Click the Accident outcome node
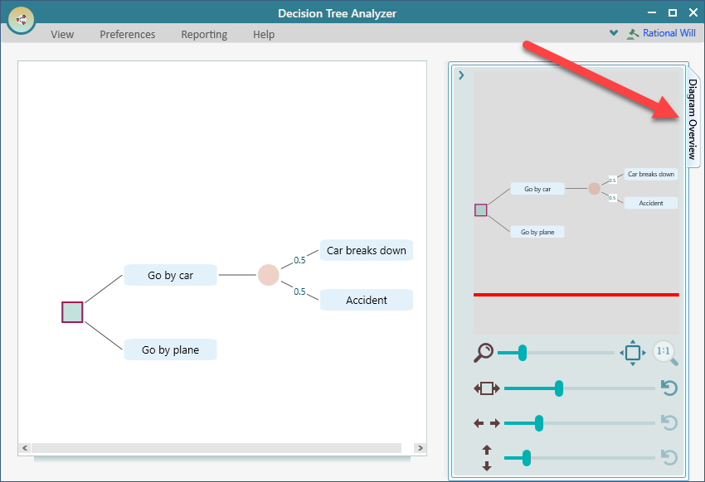 [x=366, y=300]
